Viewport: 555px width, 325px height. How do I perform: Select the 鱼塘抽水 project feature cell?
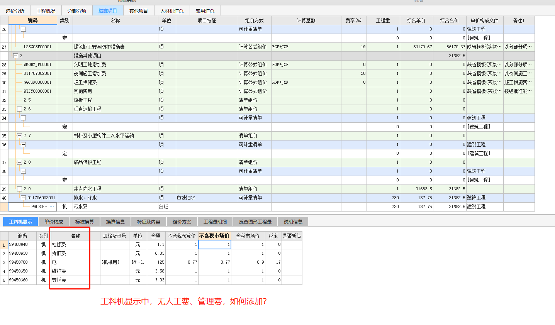[207, 198]
